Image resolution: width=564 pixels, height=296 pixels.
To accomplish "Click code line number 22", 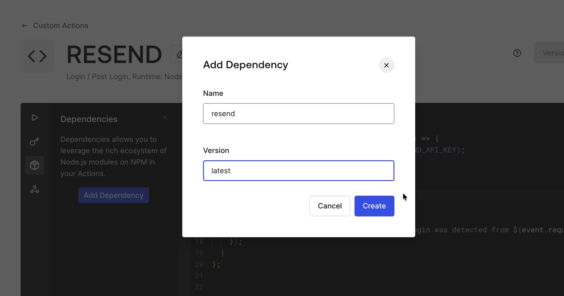I will pyautogui.click(x=199, y=287).
